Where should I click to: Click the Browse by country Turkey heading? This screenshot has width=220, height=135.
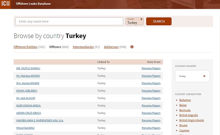tap(50, 36)
